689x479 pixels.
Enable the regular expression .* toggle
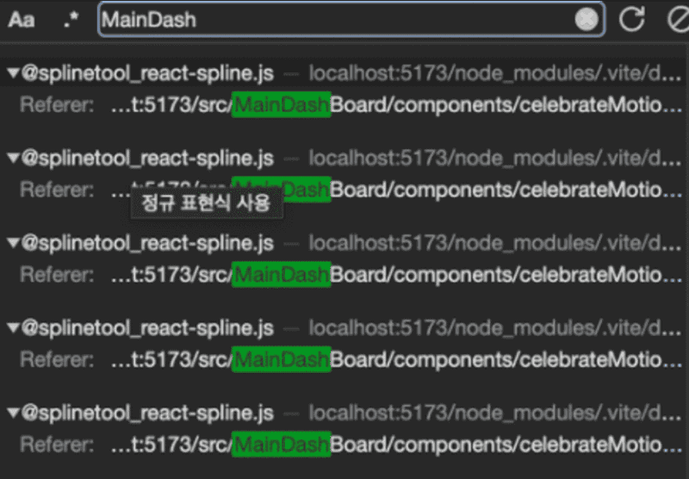coord(70,20)
